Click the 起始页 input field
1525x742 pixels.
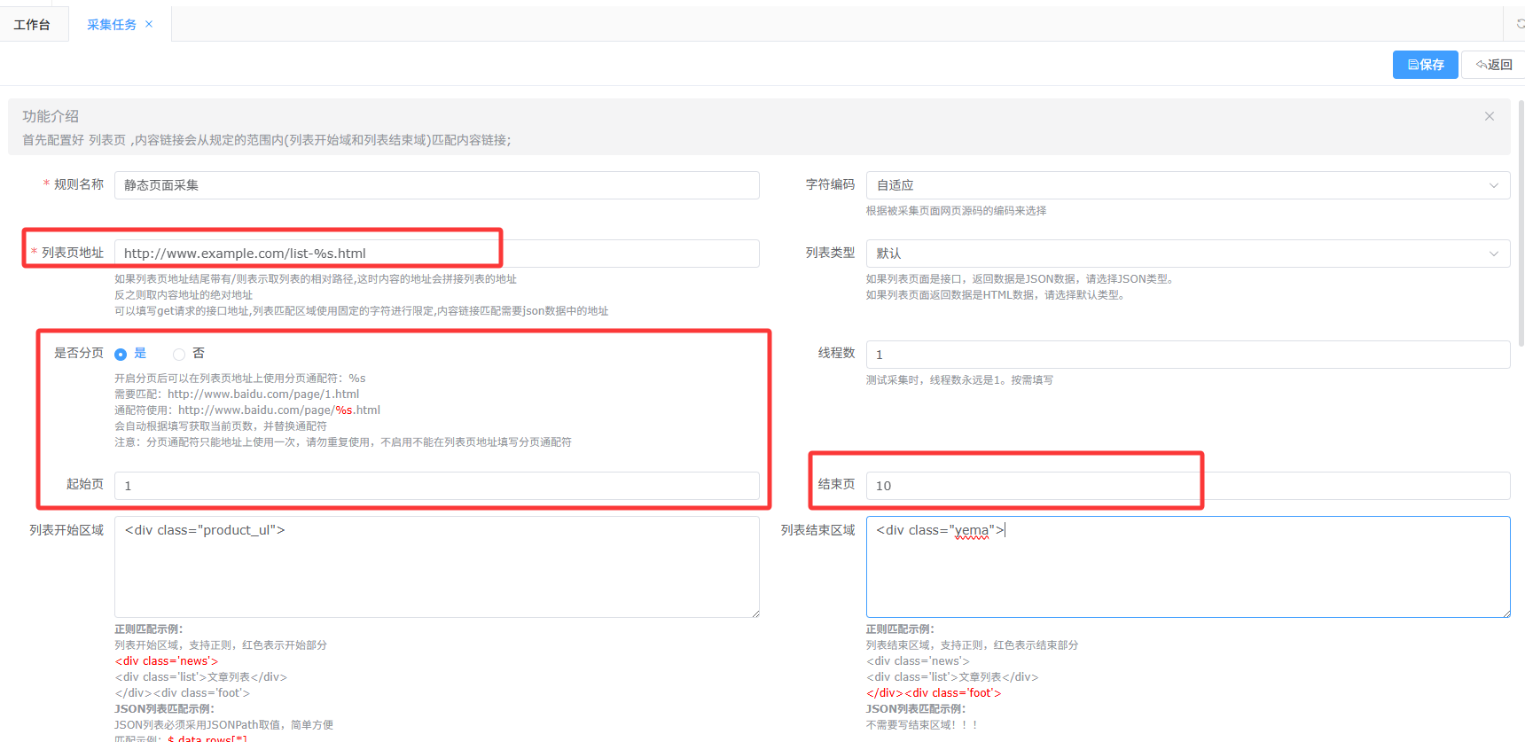[x=436, y=486]
